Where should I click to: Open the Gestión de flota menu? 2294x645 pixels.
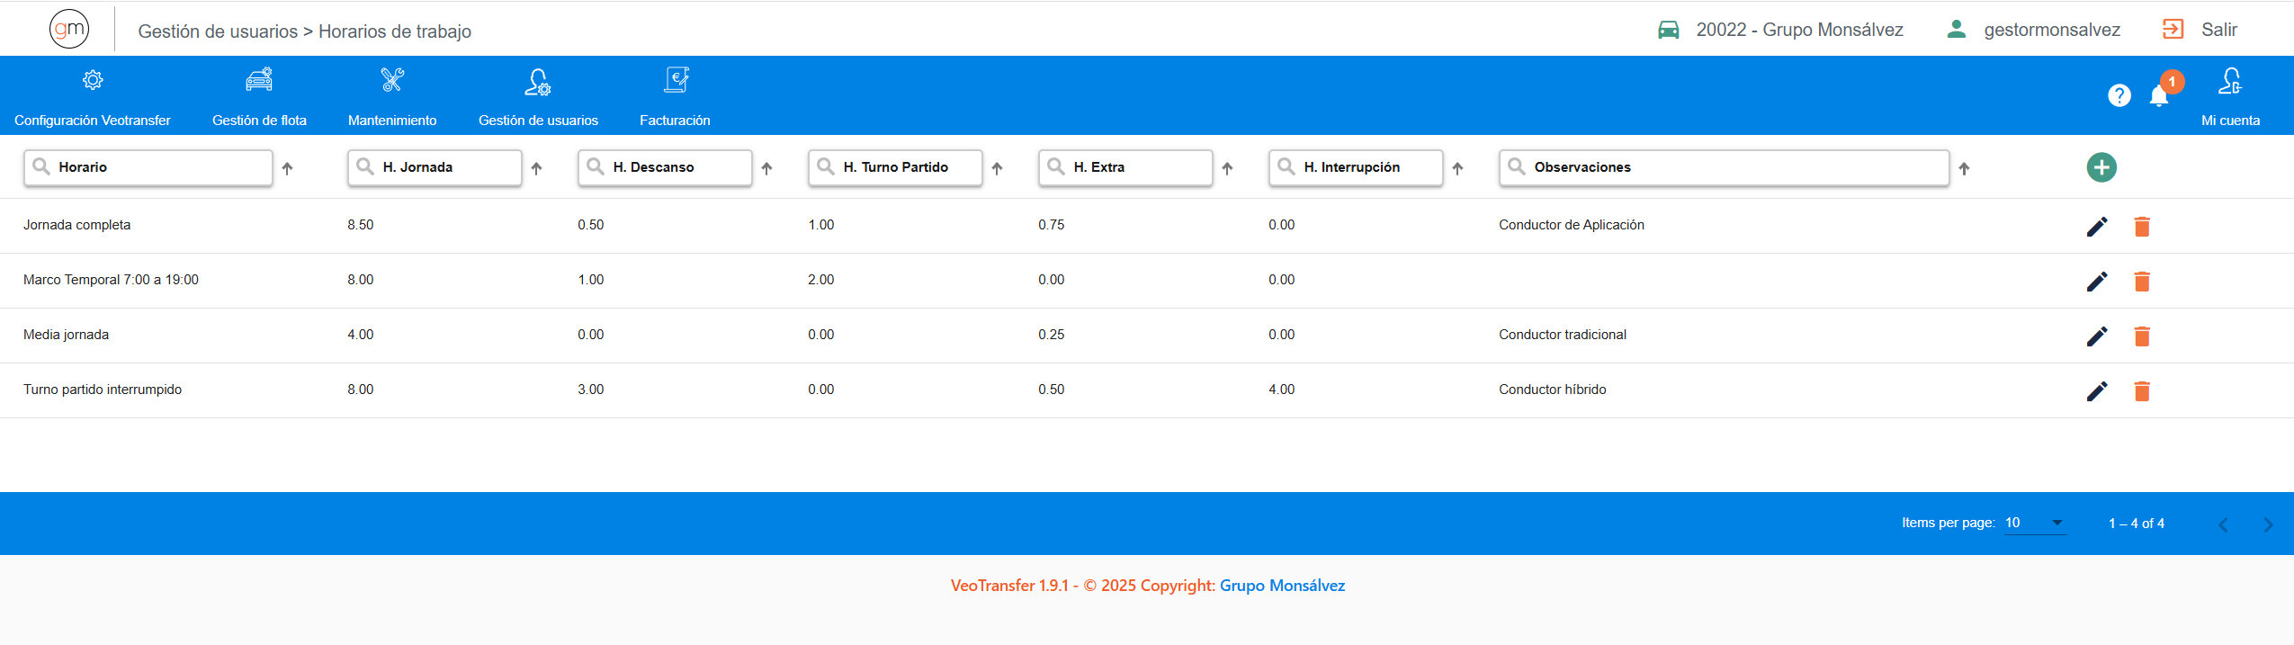pyautogui.click(x=259, y=95)
